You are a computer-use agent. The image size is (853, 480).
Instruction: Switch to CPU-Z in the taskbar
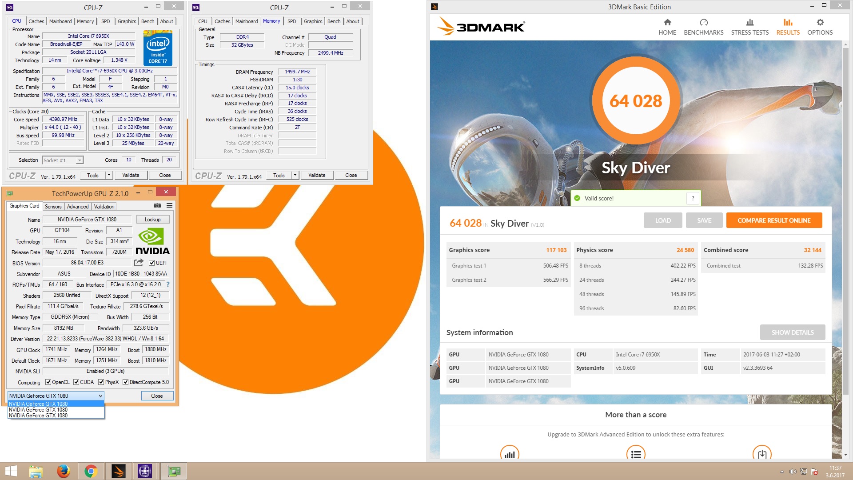click(145, 471)
